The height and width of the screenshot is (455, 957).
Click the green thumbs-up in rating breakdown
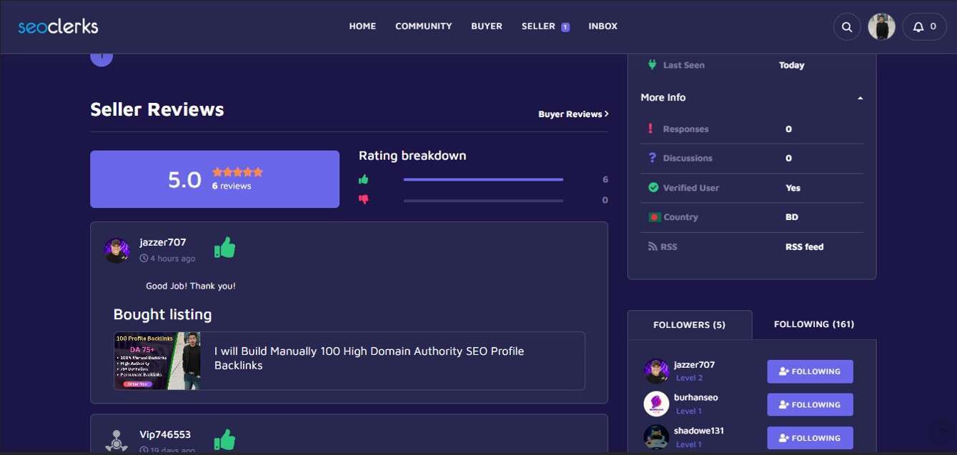[x=364, y=179]
